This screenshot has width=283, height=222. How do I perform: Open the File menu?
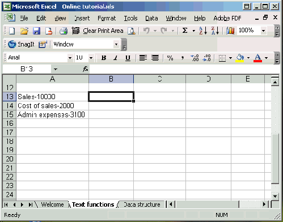[x=24, y=18]
